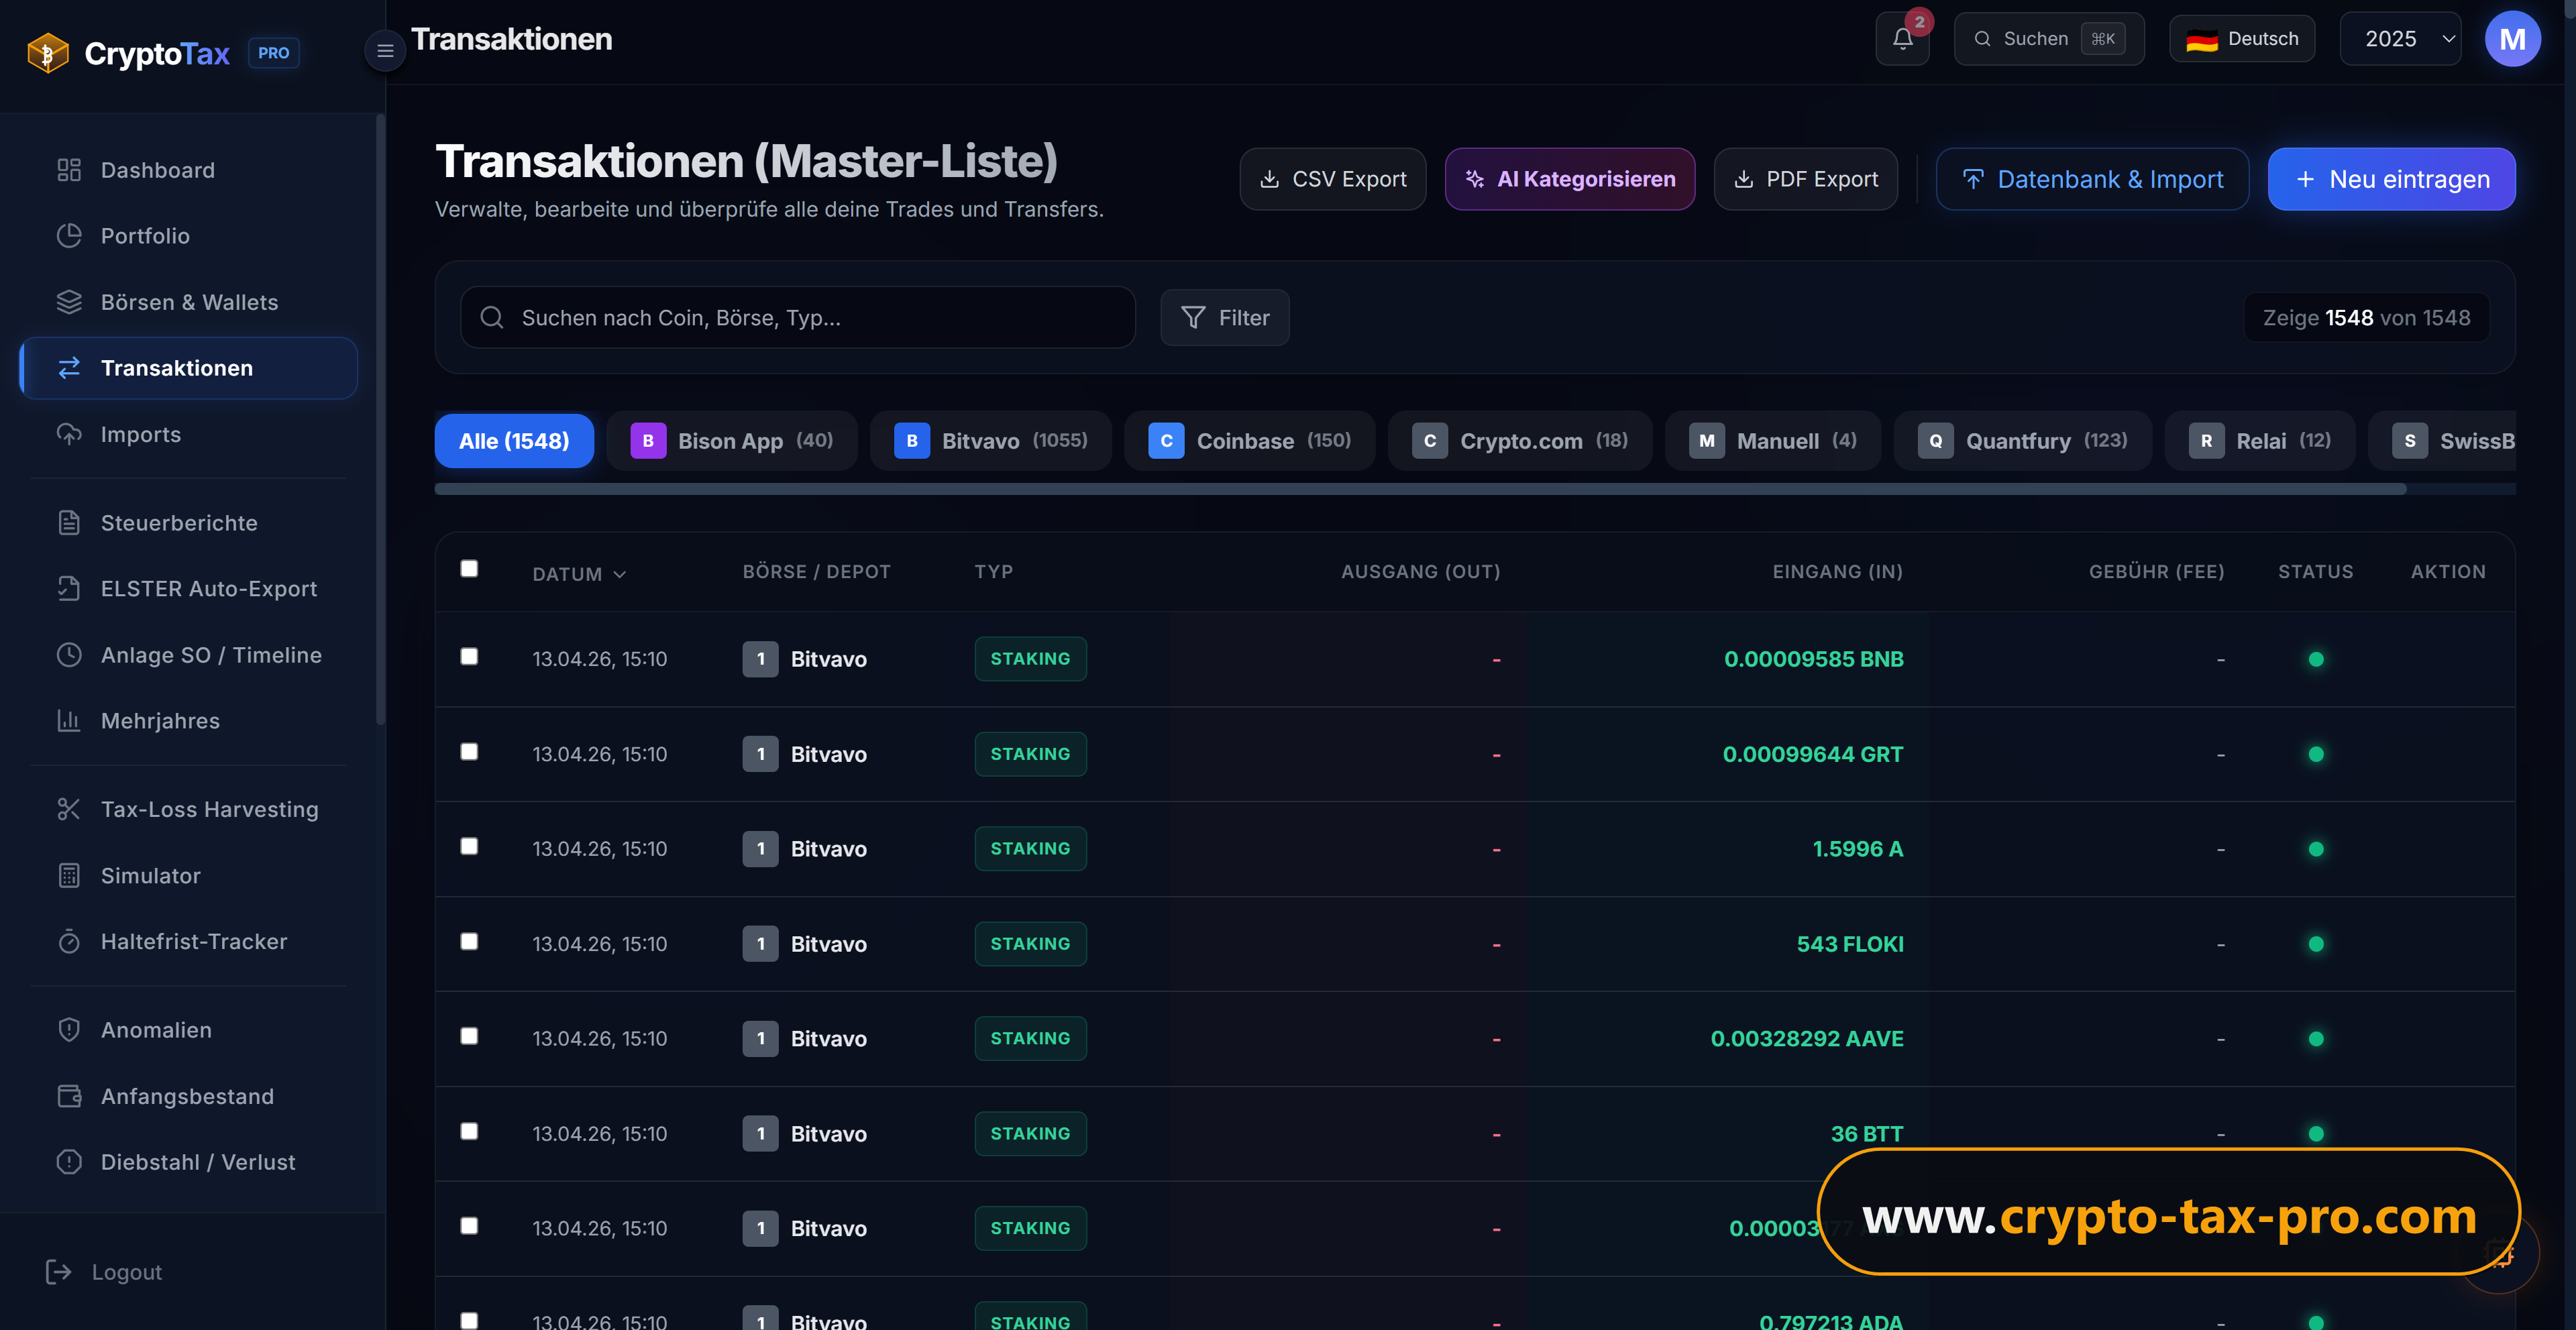
Task: Click the Quantfury Q badge icon
Action: 1935,441
